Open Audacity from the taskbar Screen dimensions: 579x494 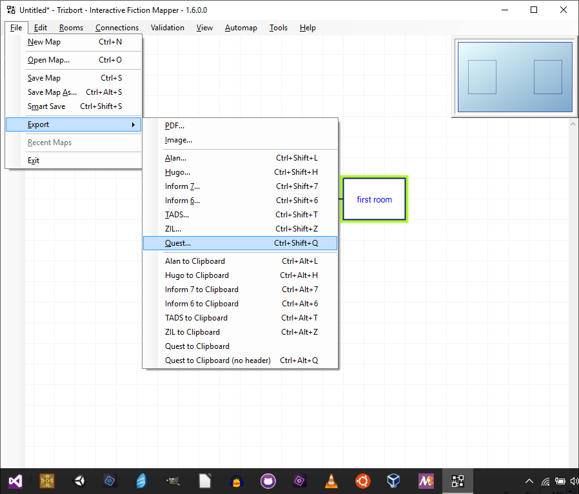click(x=237, y=481)
